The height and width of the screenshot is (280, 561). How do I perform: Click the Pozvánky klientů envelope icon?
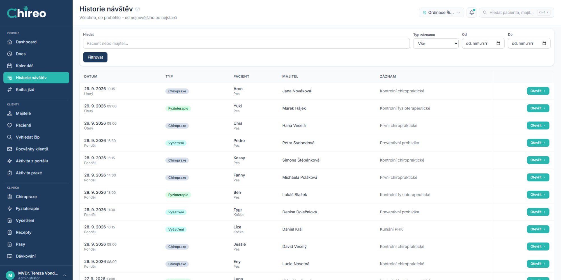coord(10,149)
